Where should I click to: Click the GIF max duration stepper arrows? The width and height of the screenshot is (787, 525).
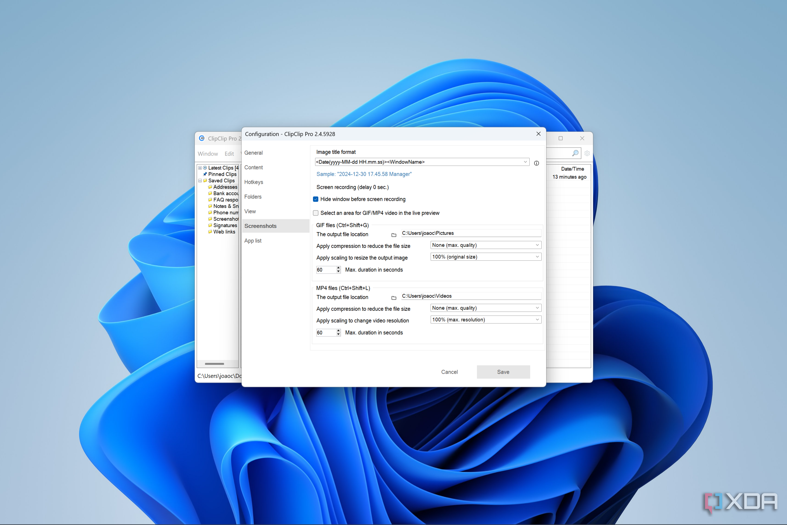(x=339, y=270)
